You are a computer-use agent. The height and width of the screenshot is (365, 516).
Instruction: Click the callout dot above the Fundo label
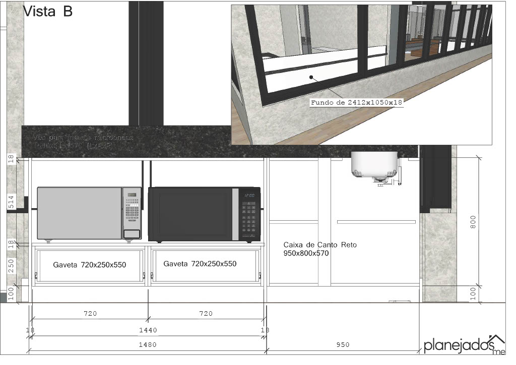coord(311,77)
